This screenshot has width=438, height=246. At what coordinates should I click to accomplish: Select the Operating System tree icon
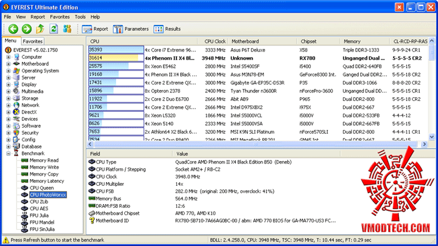[16, 71]
